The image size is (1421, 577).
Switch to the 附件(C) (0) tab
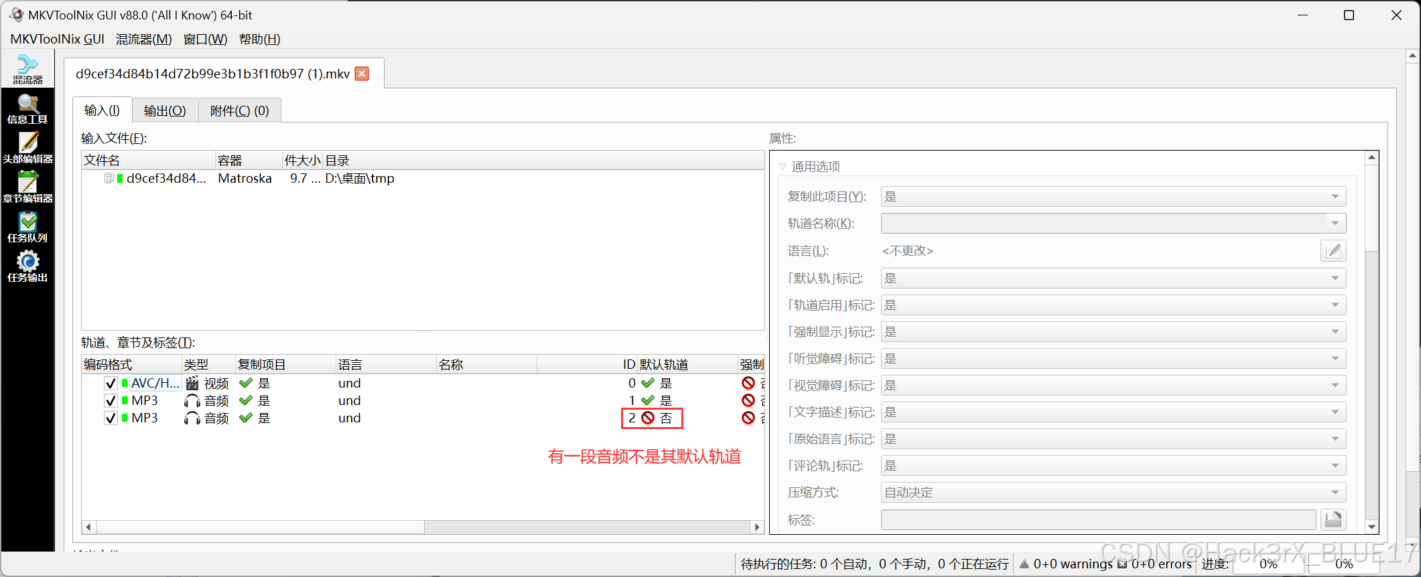239,110
